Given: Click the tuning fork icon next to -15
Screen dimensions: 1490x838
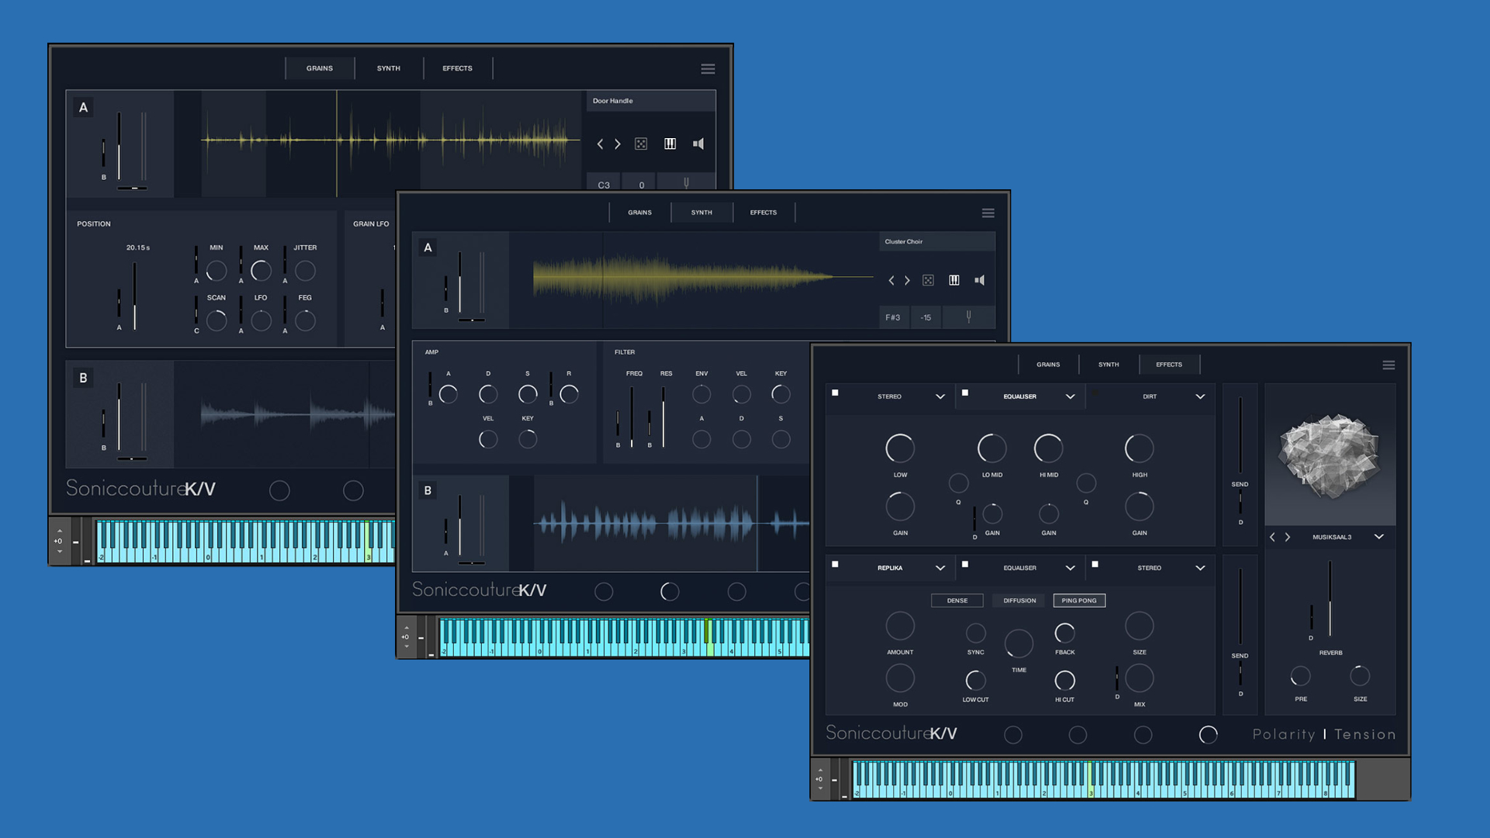Looking at the screenshot, I should (968, 317).
